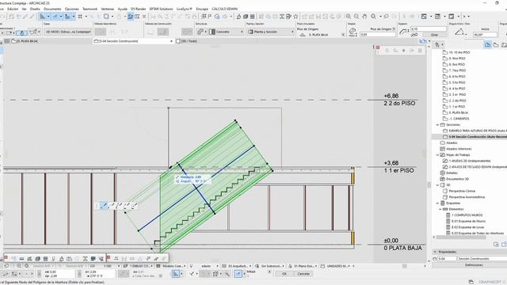Restore down the ARCHICAD window

coord(497,2)
